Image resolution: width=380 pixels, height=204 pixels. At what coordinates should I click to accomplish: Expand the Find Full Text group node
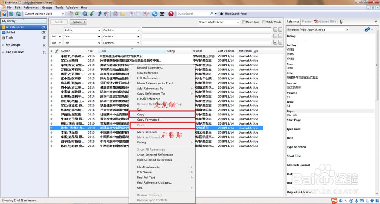pos(3,52)
